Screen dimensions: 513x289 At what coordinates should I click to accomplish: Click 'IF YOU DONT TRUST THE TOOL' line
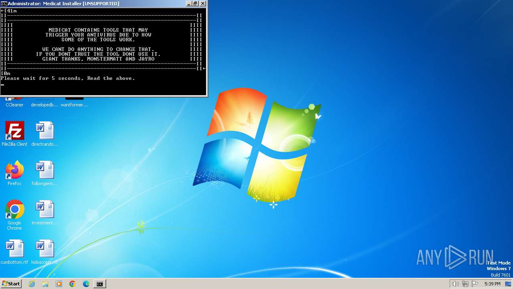[98, 54]
